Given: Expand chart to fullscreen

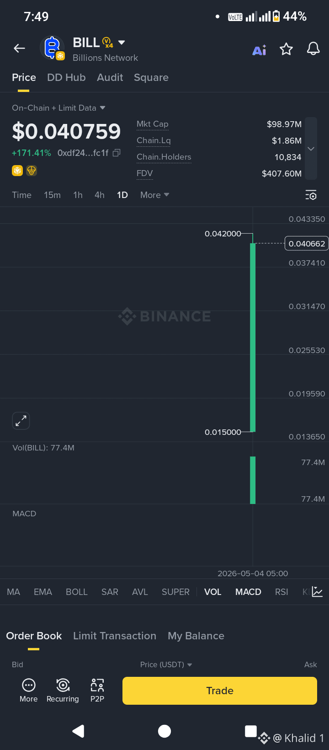Looking at the screenshot, I should coord(21,421).
